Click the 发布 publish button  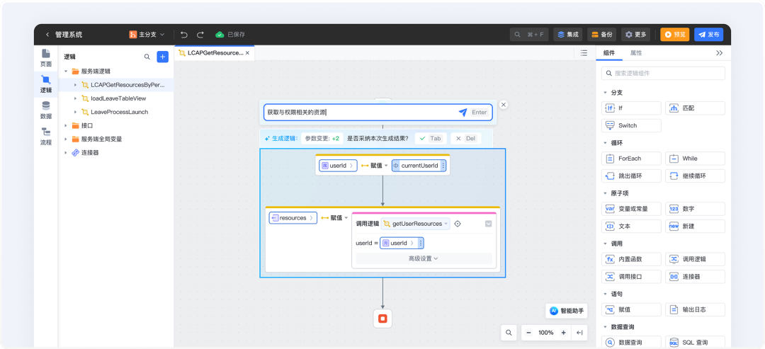click(709, 35)
